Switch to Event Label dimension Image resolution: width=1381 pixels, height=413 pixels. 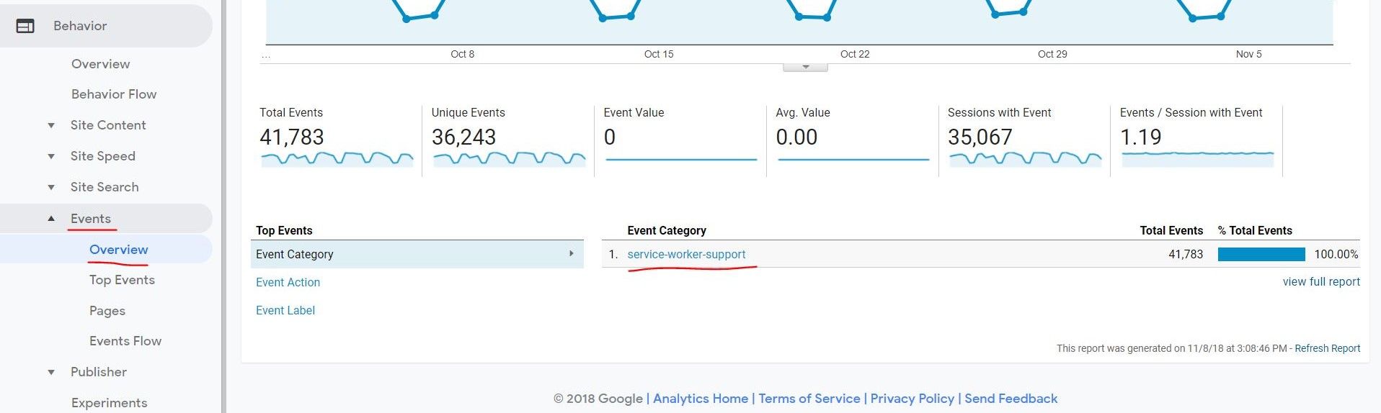(285, 311)
